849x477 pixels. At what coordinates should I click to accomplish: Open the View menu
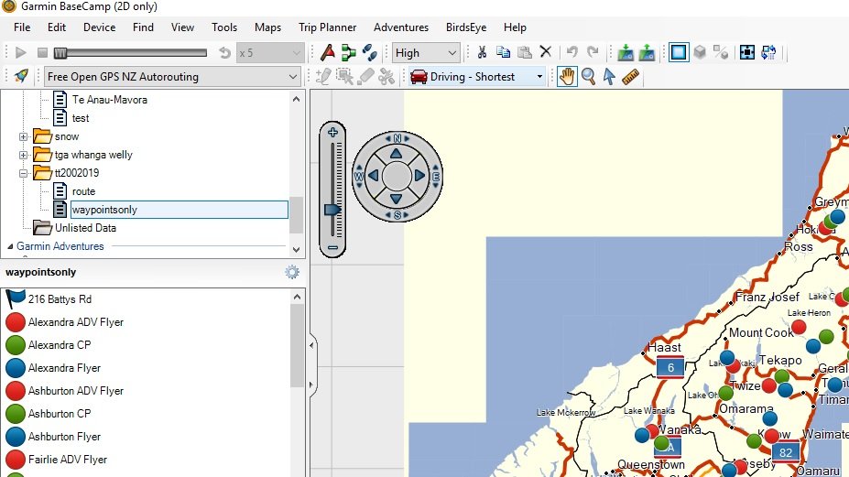(x=182, y=27)
